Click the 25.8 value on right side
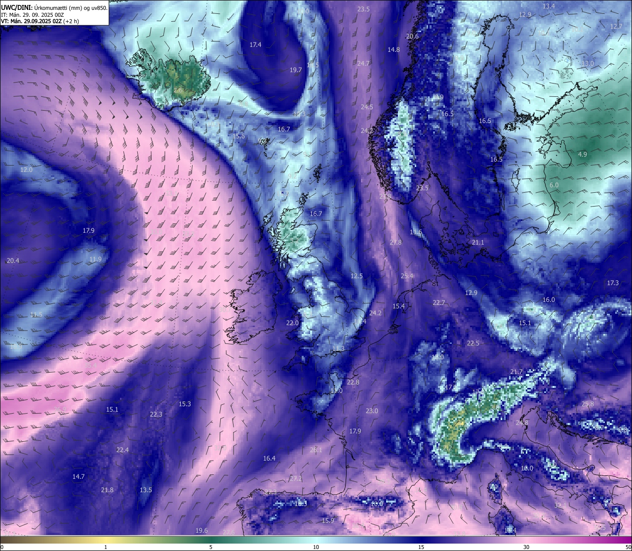This screenshot has width=632, height=551. tap(588, 404)
